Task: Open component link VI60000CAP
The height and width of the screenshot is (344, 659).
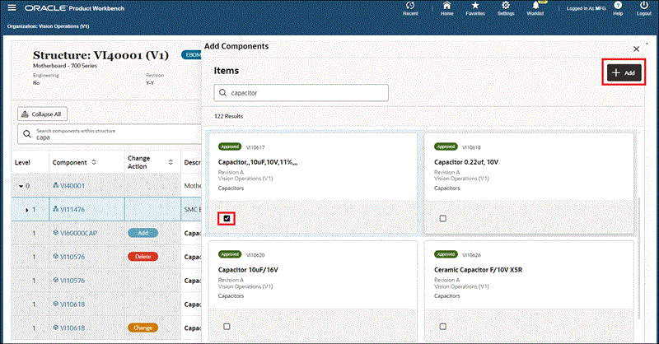Action: [78, 233]
